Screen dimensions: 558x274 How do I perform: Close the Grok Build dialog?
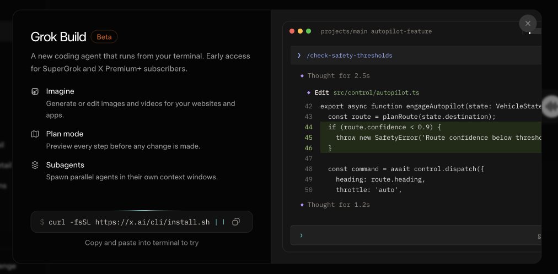coord(528,24)
